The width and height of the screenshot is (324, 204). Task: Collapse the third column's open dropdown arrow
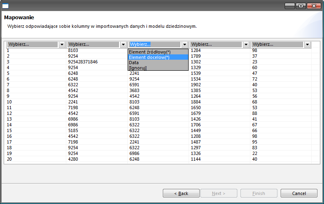[x=184, y=45]
